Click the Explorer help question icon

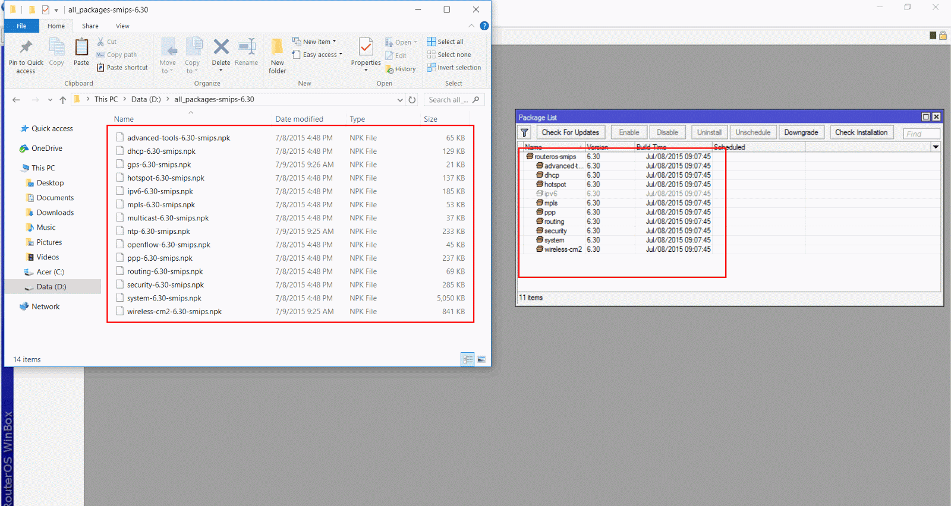(484, 26)
